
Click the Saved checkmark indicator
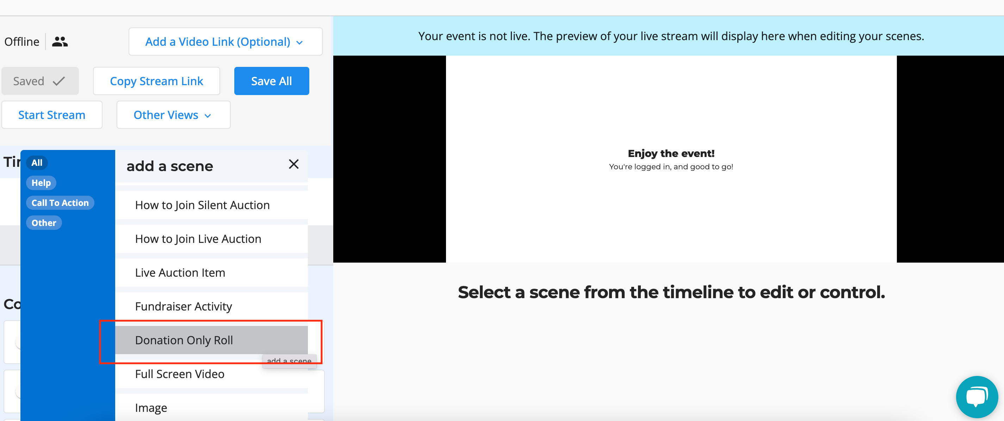40,81
